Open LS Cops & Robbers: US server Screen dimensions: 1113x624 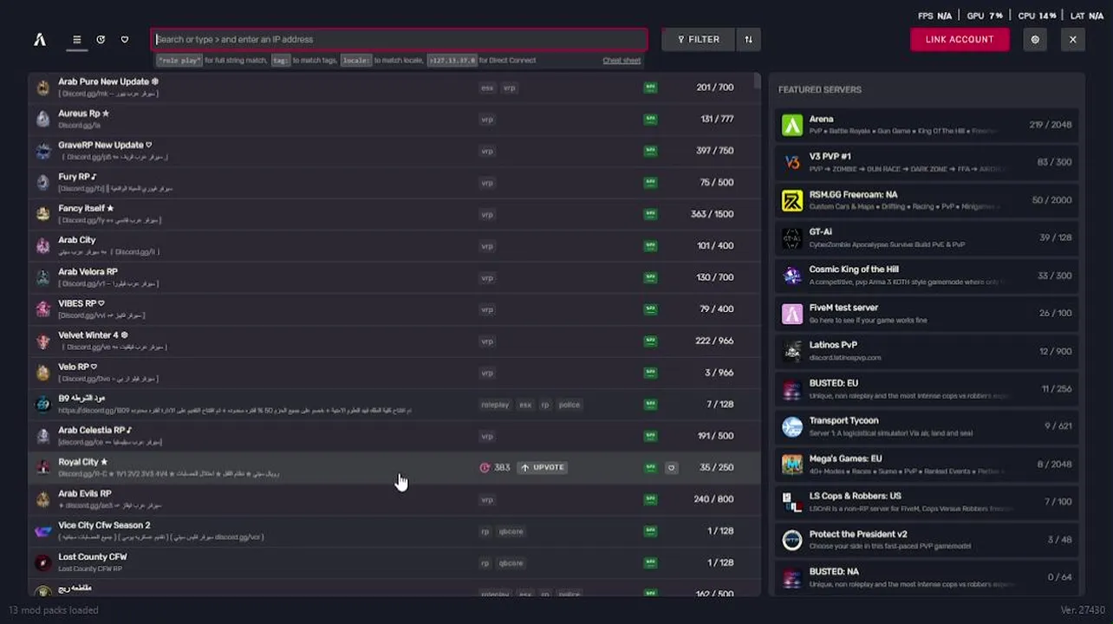927,502
